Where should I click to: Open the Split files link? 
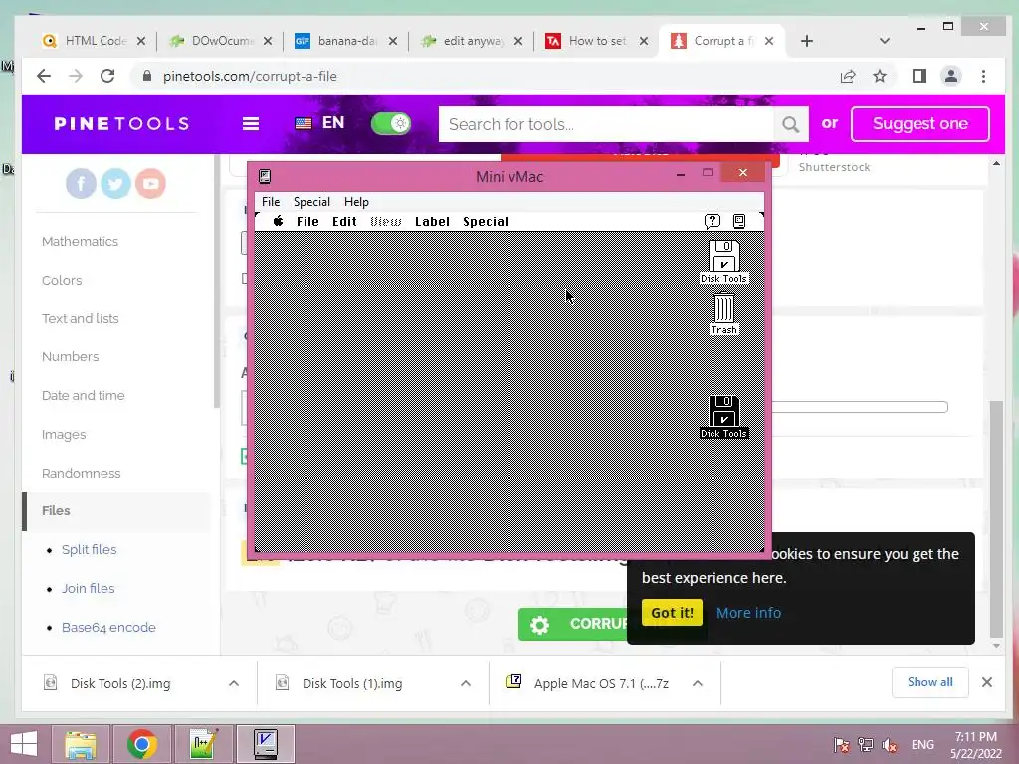click(89, 549)
